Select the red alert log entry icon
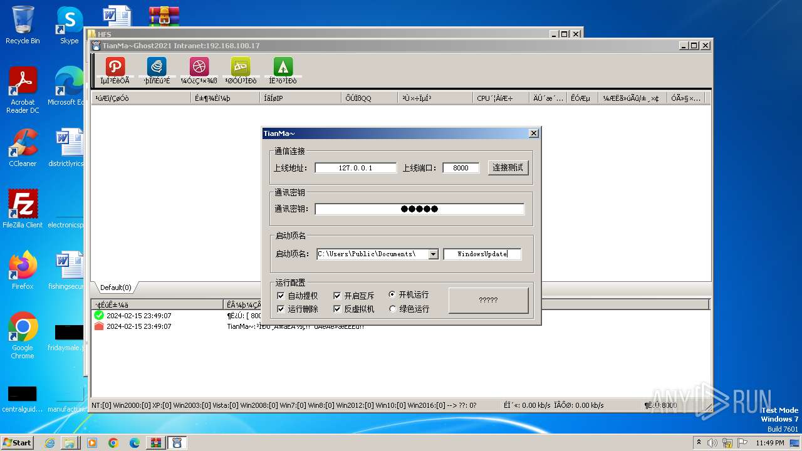This screenshot has height=451, width=802. pos(98,326)
